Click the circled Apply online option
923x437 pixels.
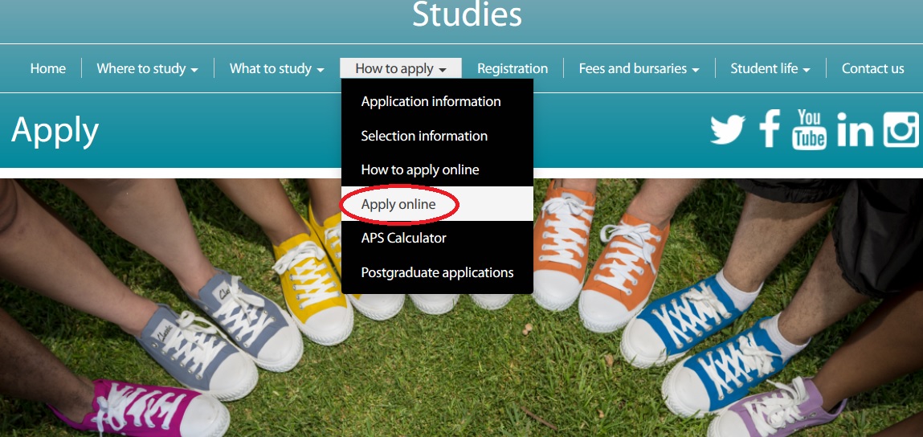click(398, 205)
